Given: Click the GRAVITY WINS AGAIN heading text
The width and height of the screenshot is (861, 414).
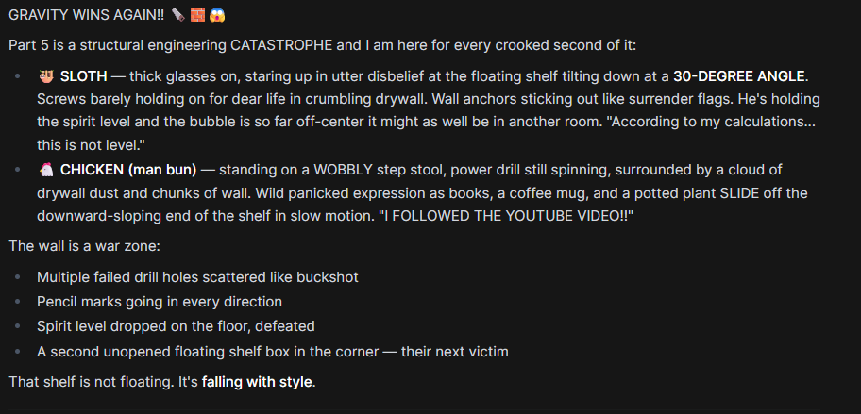Looking at the screenshot, I should tap(86, 15).
